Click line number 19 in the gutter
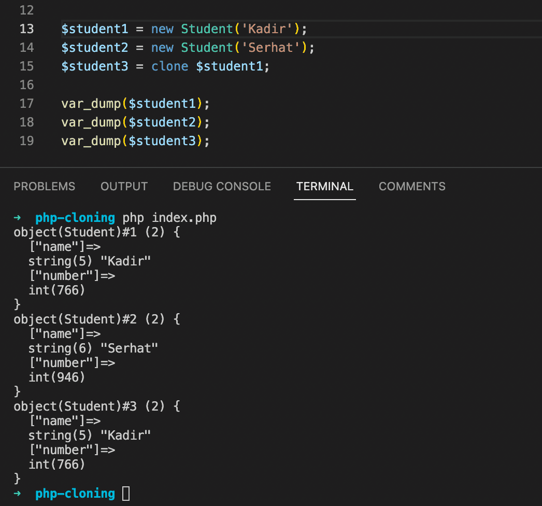Image resolution: width=542 pixels, height=506 pixels. click(26, 141)
